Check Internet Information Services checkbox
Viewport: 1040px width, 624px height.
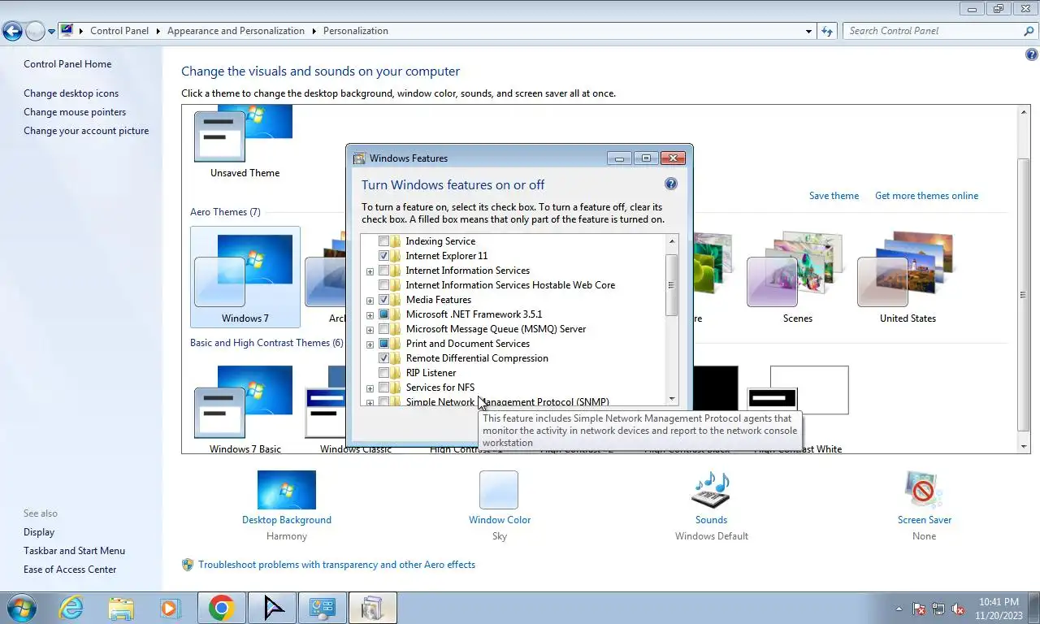[384, 271]
